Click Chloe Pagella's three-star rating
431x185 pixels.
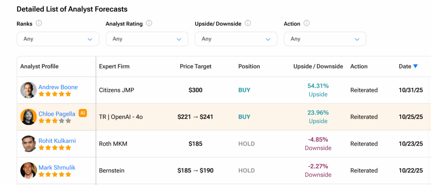[x=55, y=121]
